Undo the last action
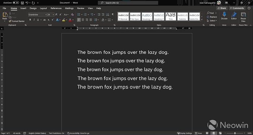Image resolution: width=253 pixels, height=135 pixels. pyautogui.click(x=27, y=3)
